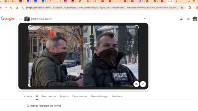Show Visual matches results
The width and height of the screenshot is (198, 111).
tap(80, 96)
